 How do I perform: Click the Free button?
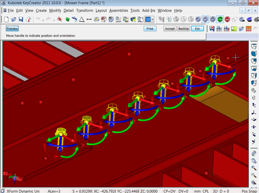coord(150,29)
